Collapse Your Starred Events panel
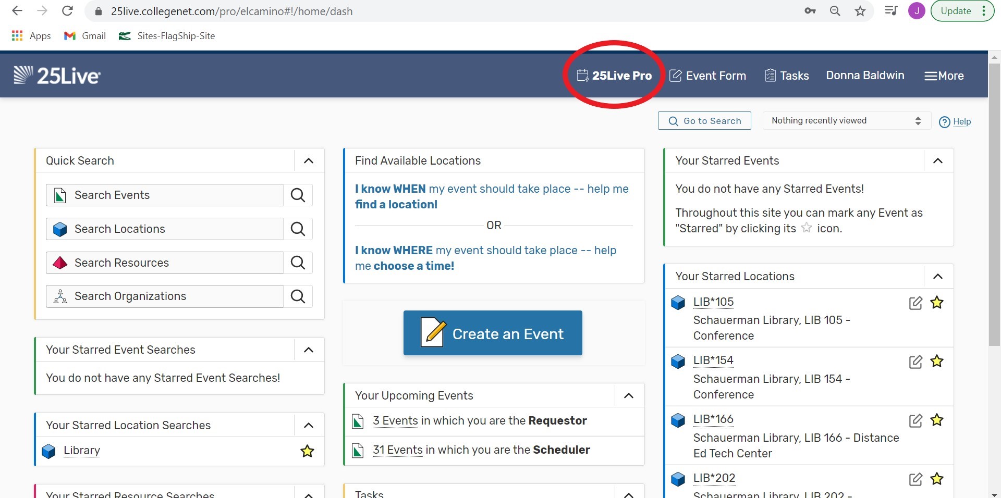Viewport: 1001px width, 498px height. point(938,160)
